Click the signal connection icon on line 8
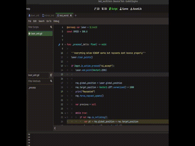 [x=59, y=44]
